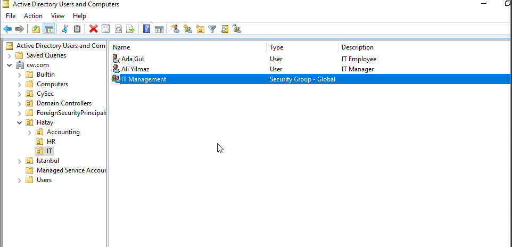This screenshot has width=512, height=247.
Task: Open the View menu
Action: coord(57,16)
